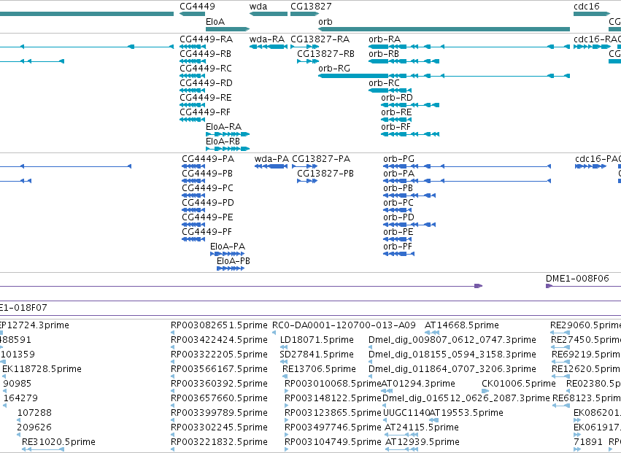Viewport: 621px width, 453px height.
Task: Click the orb-PG protein label
Action: [x=399, y=159]
